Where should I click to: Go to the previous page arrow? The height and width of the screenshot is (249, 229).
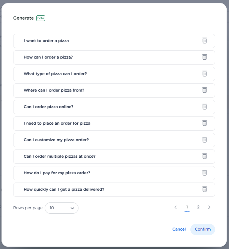(175, 207)
